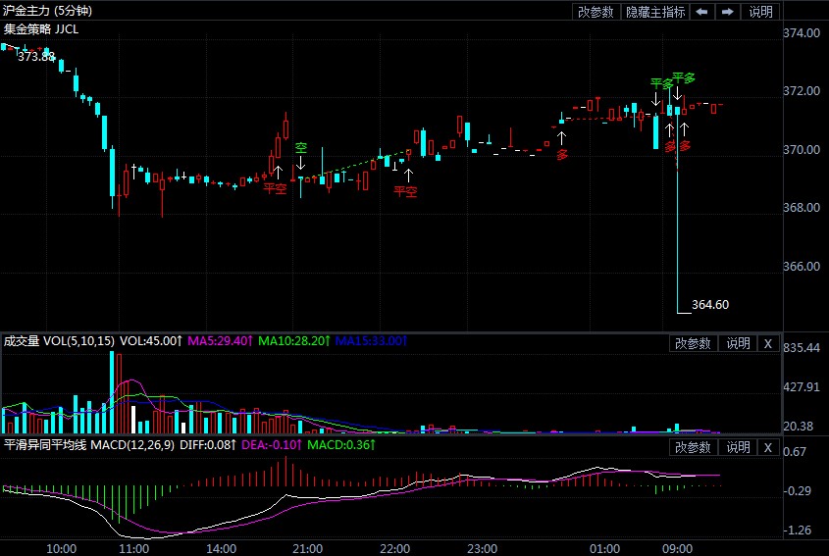829x556 pixels.
Task: Open 改参数 for main chart
Action: (x=596, y=12)
